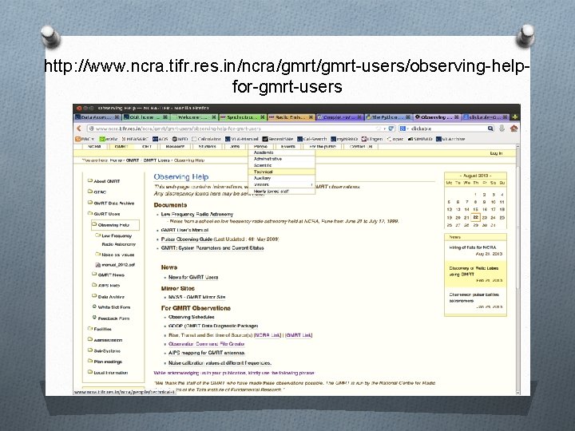Click the address bar URL field
Viewport: 575px width, 431px height.
click(x=235, y=129)
